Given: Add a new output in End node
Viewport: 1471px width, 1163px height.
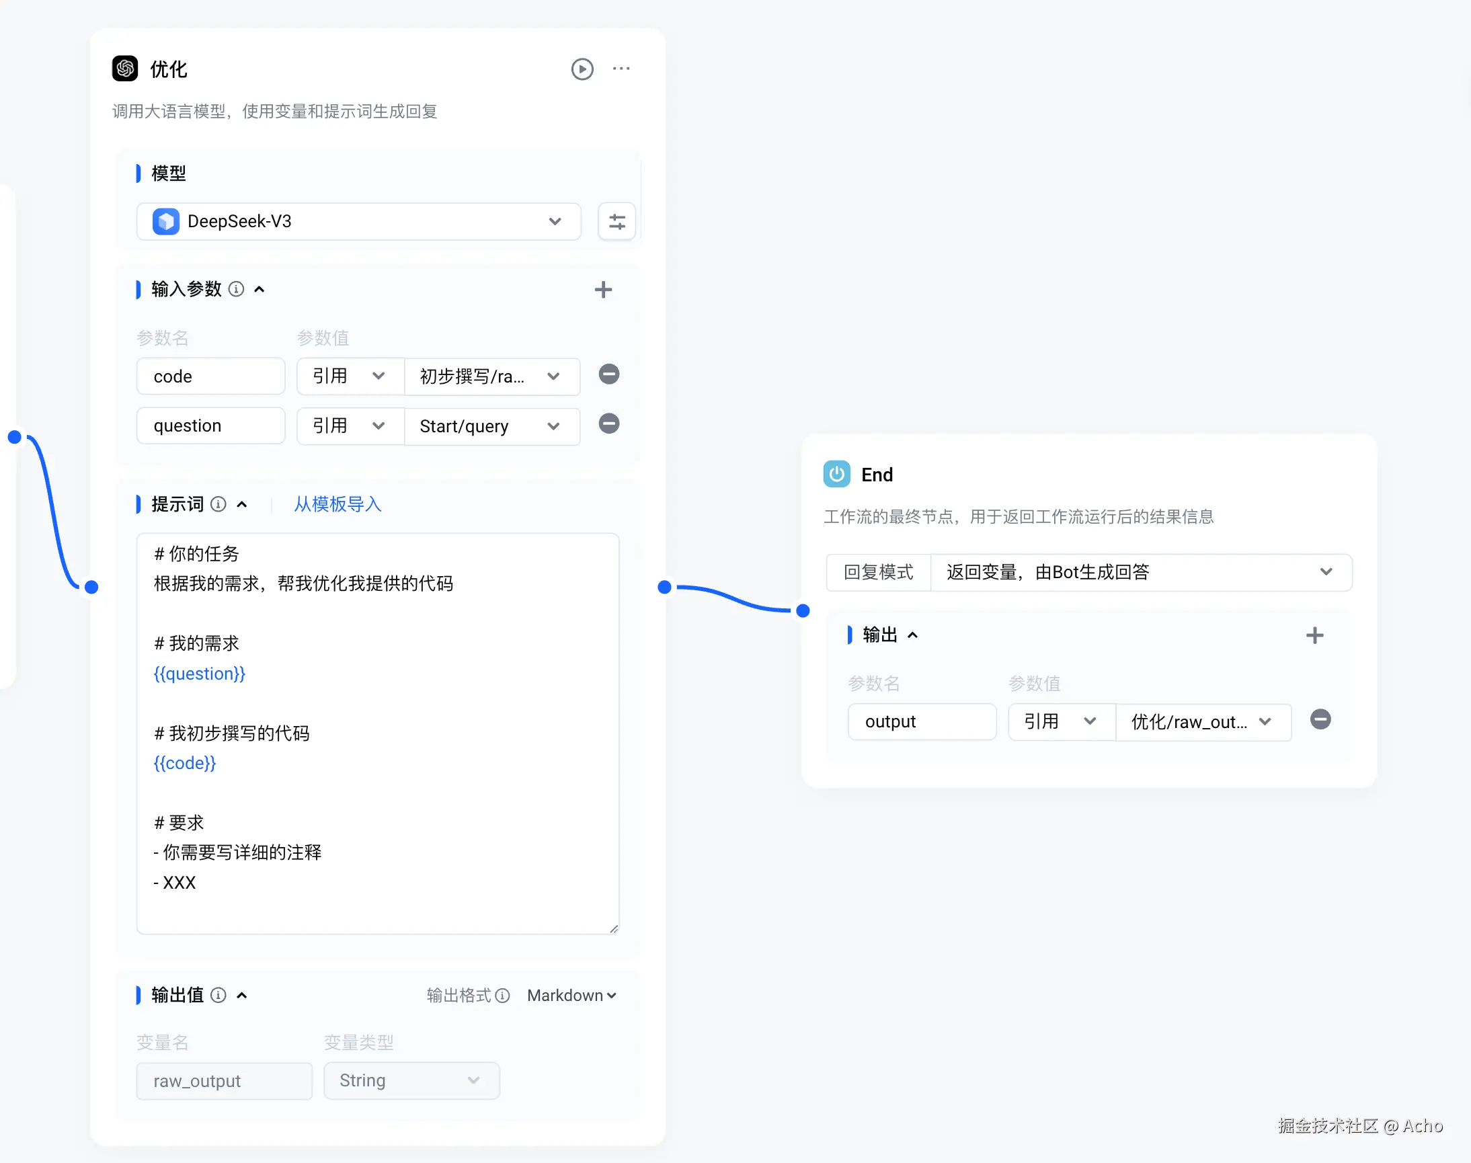Looking at the screenshot, I should pos(1314,635).
